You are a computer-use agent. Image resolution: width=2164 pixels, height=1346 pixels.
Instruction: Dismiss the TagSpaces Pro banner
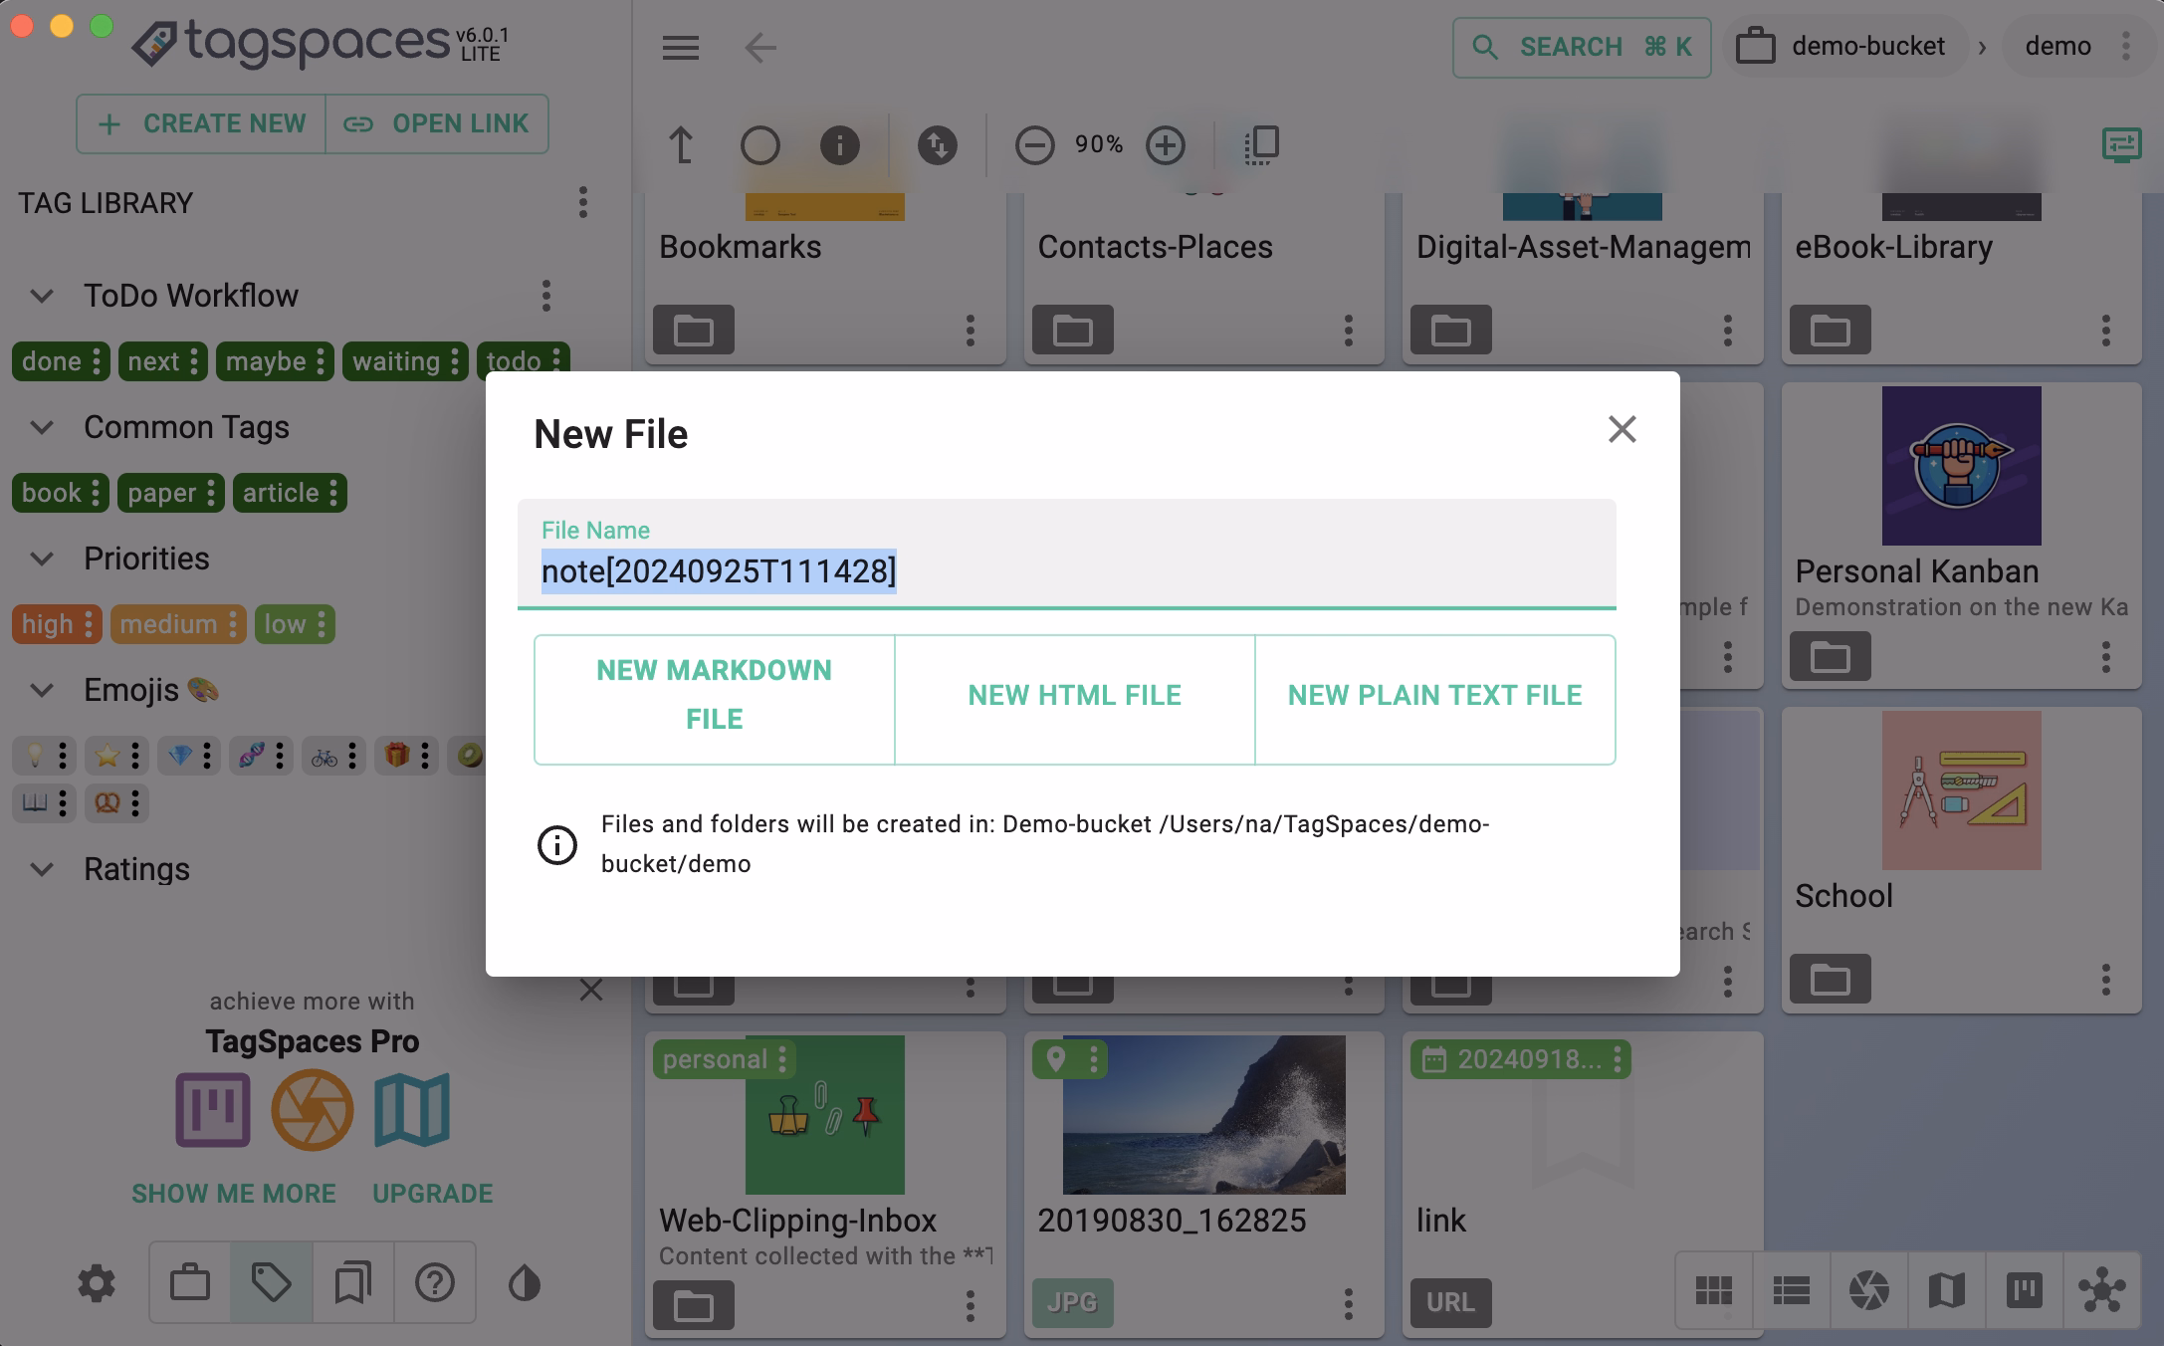[x=591, y=990]
